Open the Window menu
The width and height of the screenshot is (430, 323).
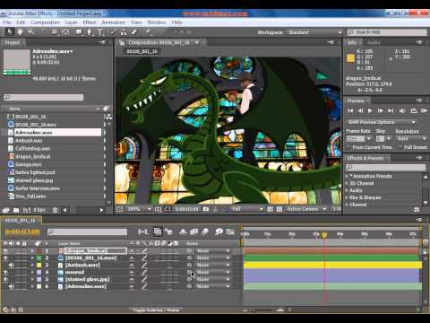[x=157, y=22]
